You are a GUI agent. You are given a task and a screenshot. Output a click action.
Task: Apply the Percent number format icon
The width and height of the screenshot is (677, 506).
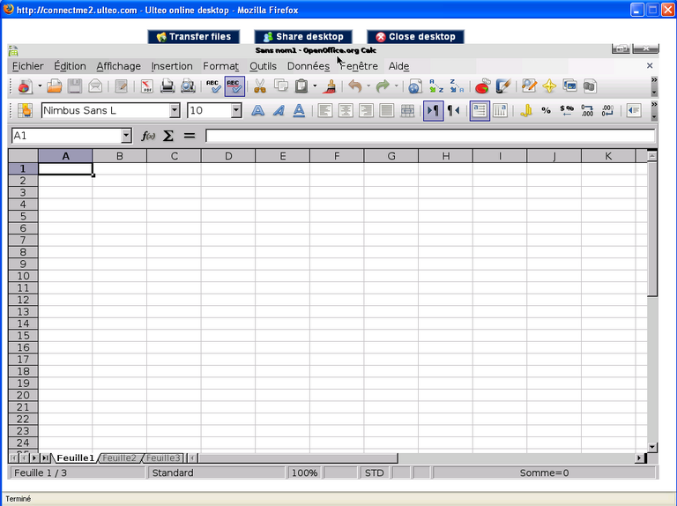[547, 110]
